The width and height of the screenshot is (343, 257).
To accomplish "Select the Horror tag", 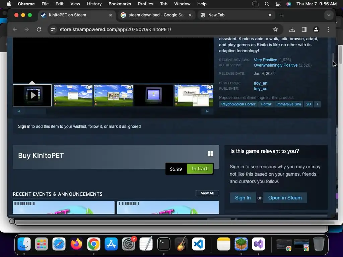I will coord(266,104).
